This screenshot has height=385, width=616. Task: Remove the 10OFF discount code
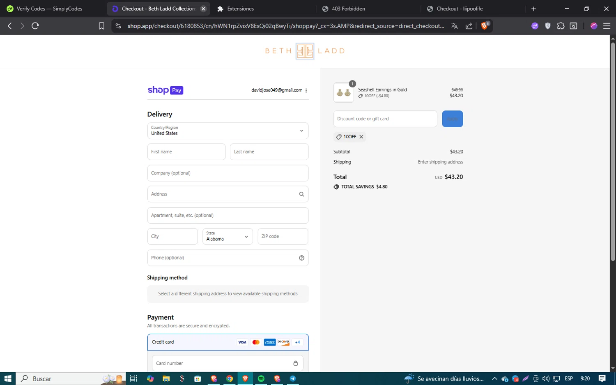point(361,137)
